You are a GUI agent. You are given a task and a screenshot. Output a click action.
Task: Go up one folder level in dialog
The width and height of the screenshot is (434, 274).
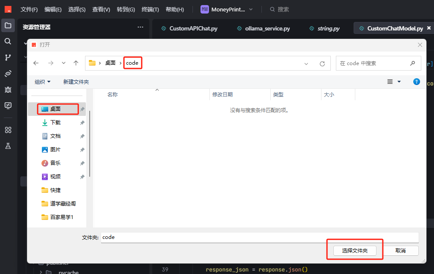tap(76, 63)
